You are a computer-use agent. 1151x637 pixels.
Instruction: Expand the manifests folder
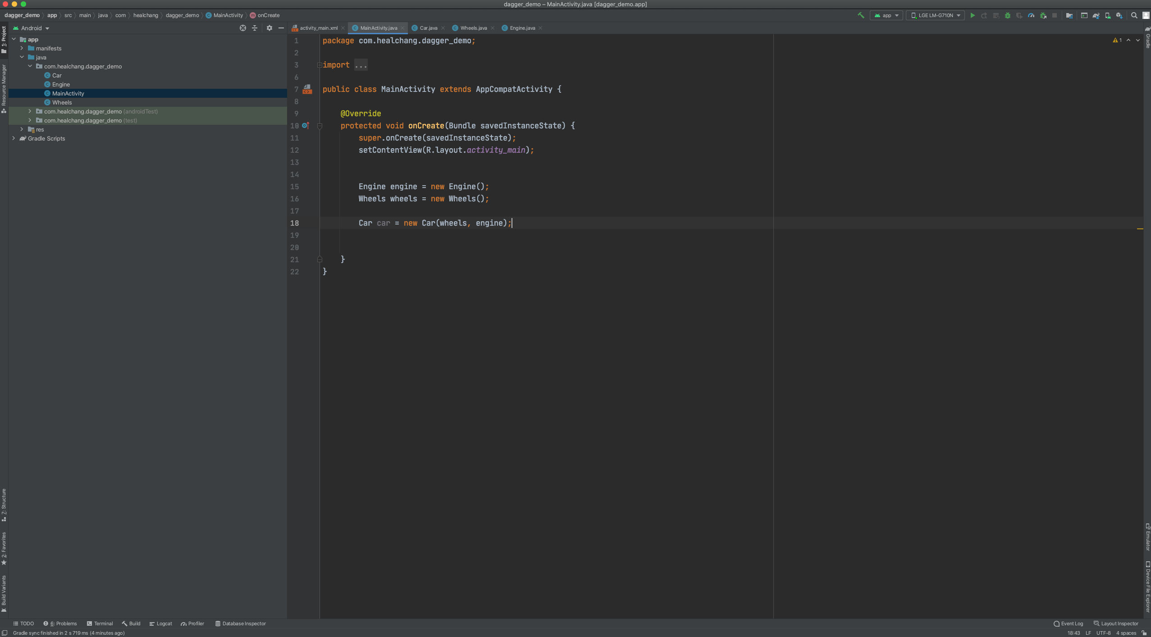pyautogui.click(x=22, y=48)
